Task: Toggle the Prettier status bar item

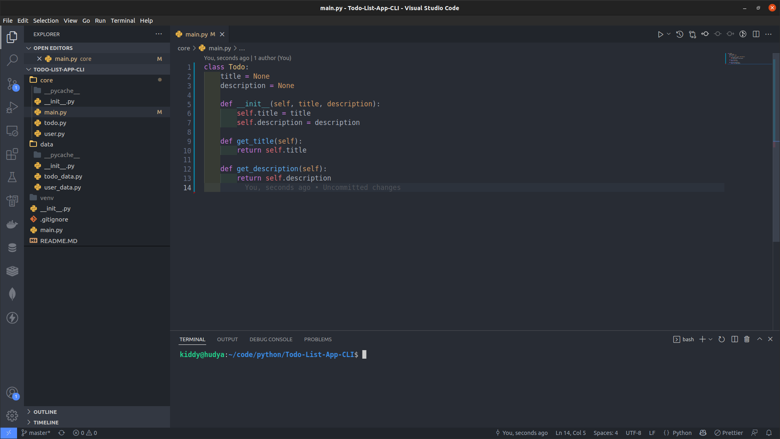Action: [729, 433]
